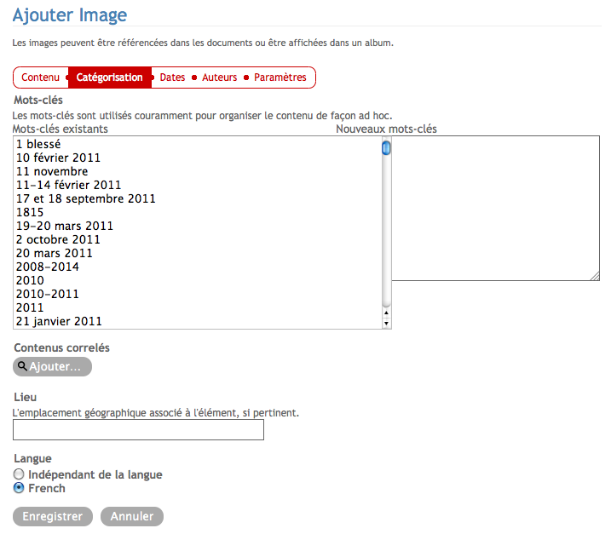This screenshot has width=611, height=534.
Task: Pick '21 janvier 2011' keyword entry
Action: 59,322
